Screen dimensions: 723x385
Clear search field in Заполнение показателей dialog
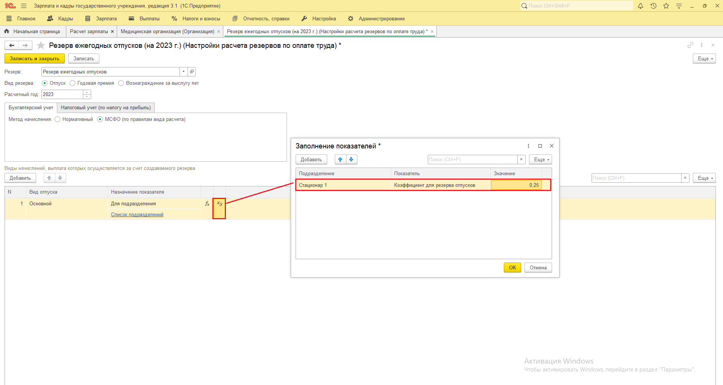point(521,159)
